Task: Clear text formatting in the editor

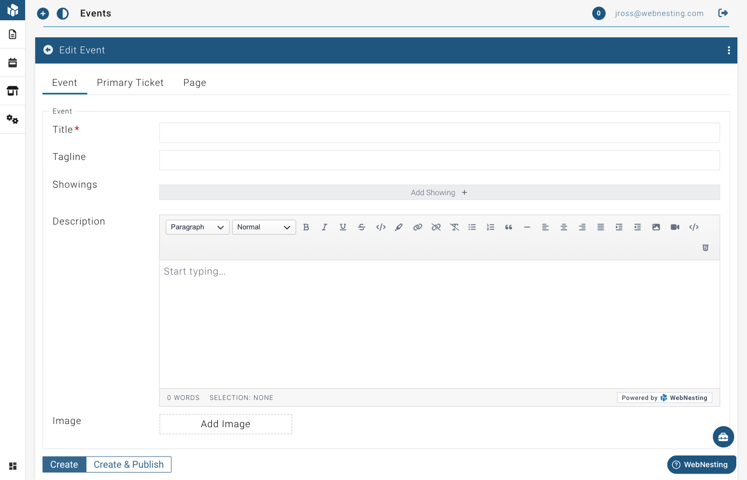Action: click(455, 227)
